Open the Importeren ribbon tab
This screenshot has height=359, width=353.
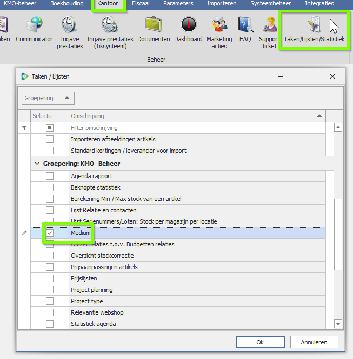coord(222,3)
